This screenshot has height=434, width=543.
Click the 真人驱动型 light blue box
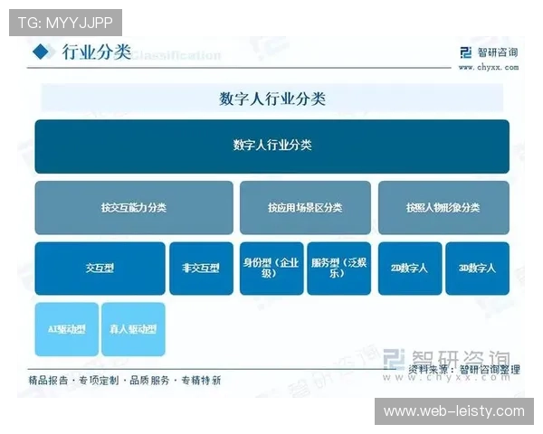pos(133,329)
